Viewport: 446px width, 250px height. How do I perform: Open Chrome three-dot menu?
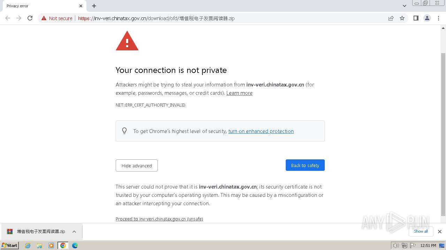pyautogui.click(x=439, y=18)
